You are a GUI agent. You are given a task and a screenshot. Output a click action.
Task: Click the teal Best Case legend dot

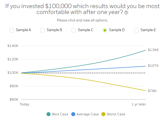pos(49,114)
